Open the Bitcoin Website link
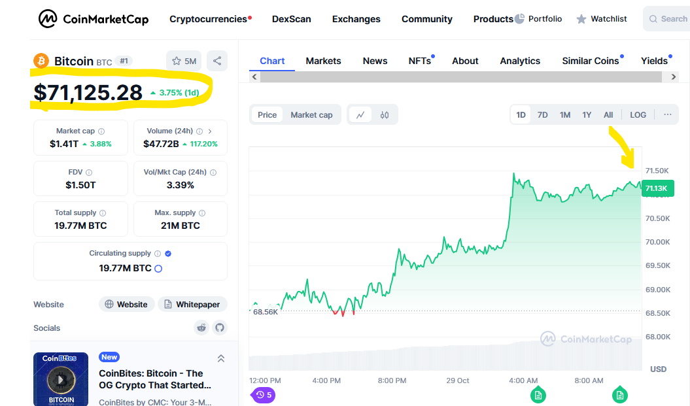This screenshot has height=406, width=690. point(127,305)
